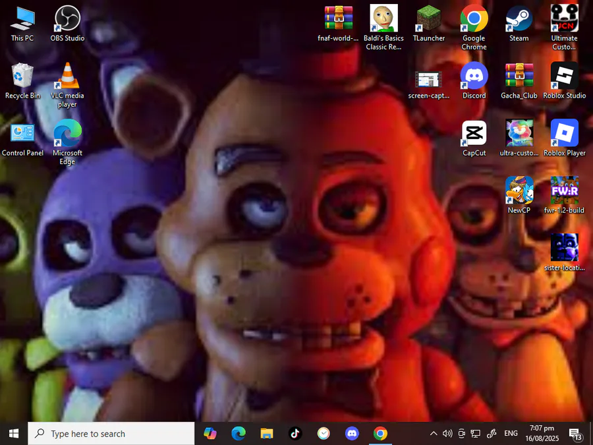Screen dimensions: 593x445
Task: Open VLC media player shortcut
Action: 67,85
